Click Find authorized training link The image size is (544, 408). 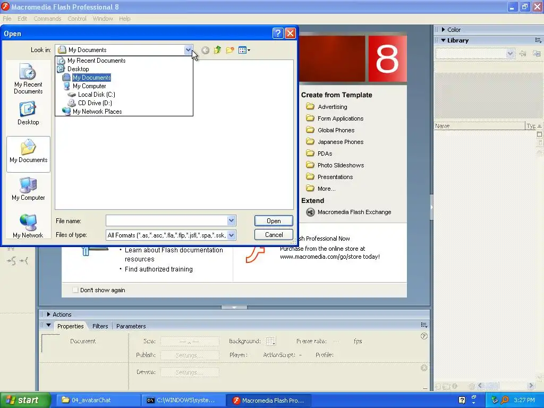(x=158, y=269)
